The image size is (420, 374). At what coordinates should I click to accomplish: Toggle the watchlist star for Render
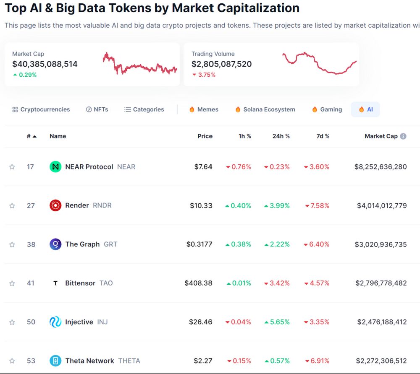[x=12, y=205]
